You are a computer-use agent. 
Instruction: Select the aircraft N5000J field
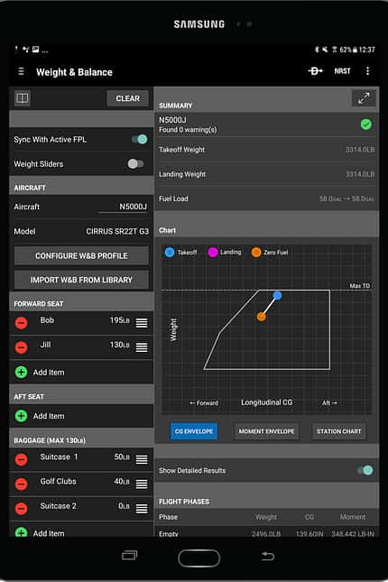[x=123, y=207]
